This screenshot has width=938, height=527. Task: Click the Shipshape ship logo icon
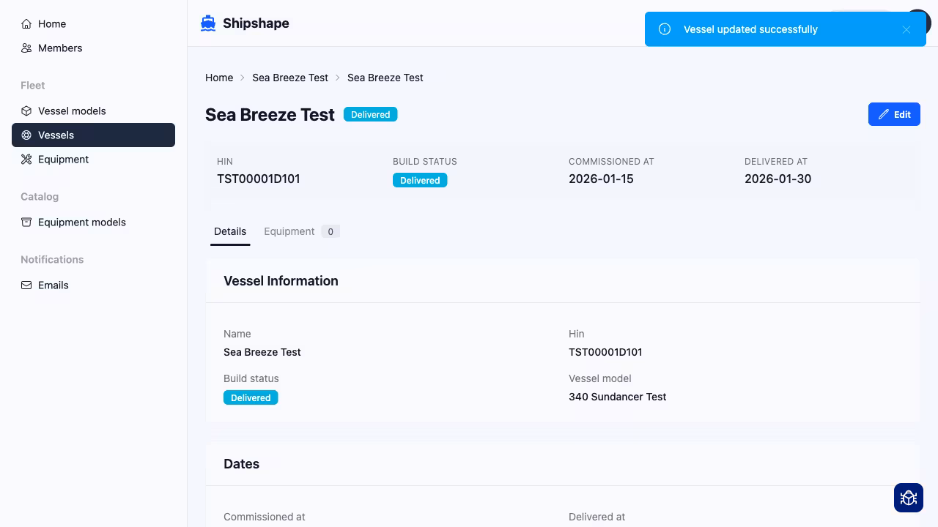pos(208,23)
